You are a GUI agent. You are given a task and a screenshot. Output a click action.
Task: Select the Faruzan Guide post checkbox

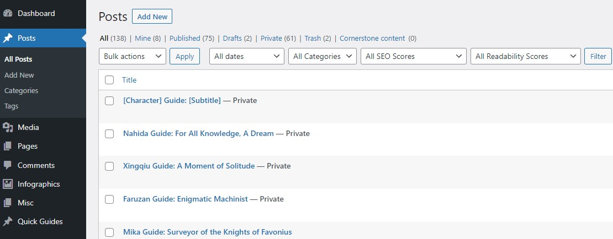(109, 199)
